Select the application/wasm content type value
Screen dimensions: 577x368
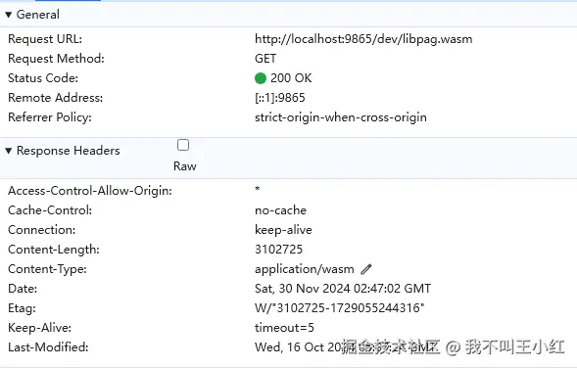coord(305,269)
